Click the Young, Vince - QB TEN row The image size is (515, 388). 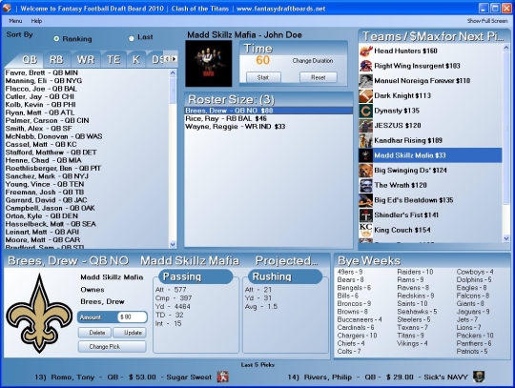click(x=87, y=184)
